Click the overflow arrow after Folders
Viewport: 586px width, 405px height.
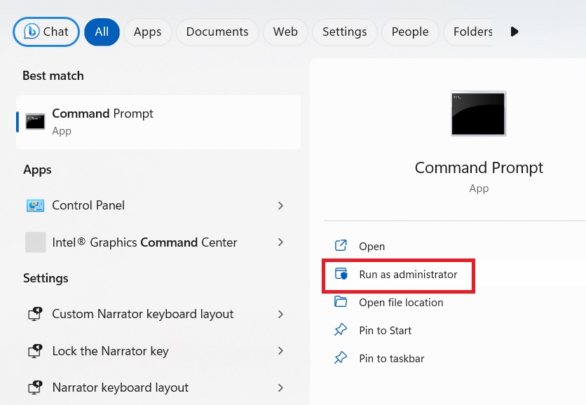coord(515,32)
